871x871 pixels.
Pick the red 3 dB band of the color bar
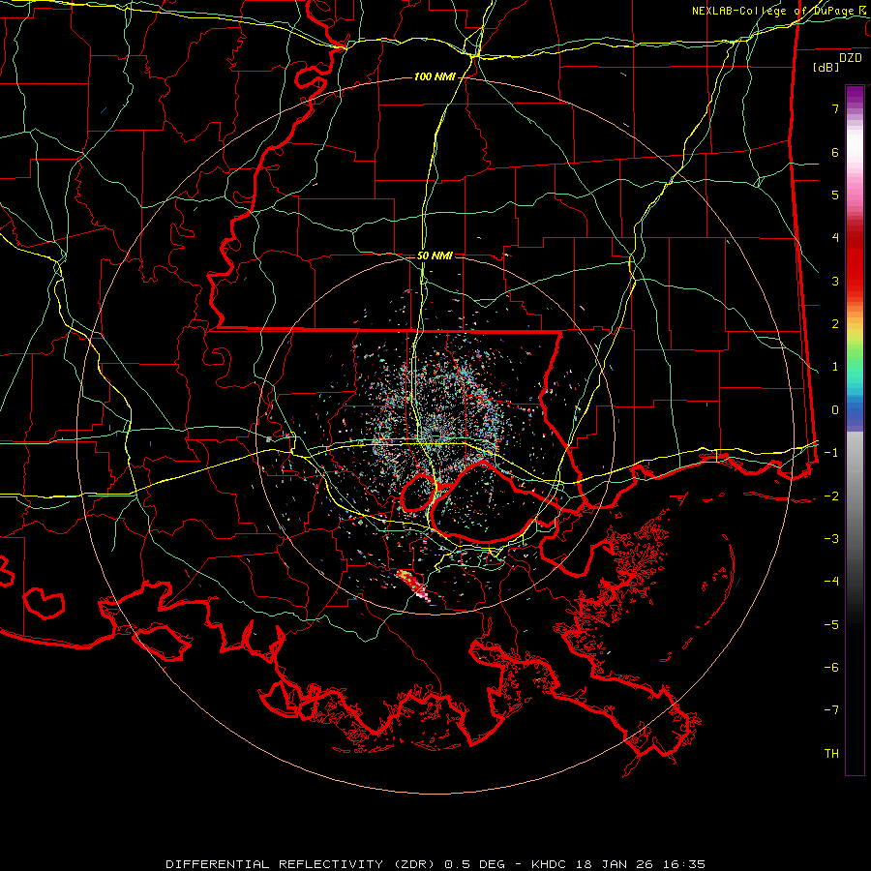(855, 281)
